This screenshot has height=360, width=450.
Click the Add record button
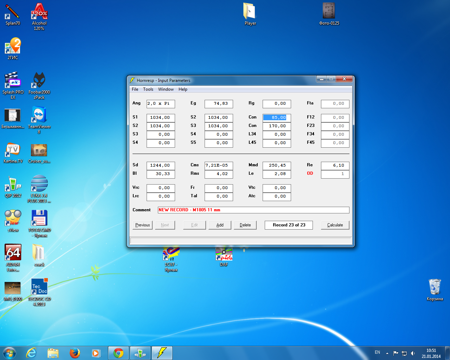220,225
